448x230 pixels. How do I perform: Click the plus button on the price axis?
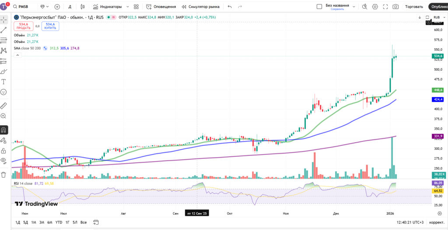point(429,22)
